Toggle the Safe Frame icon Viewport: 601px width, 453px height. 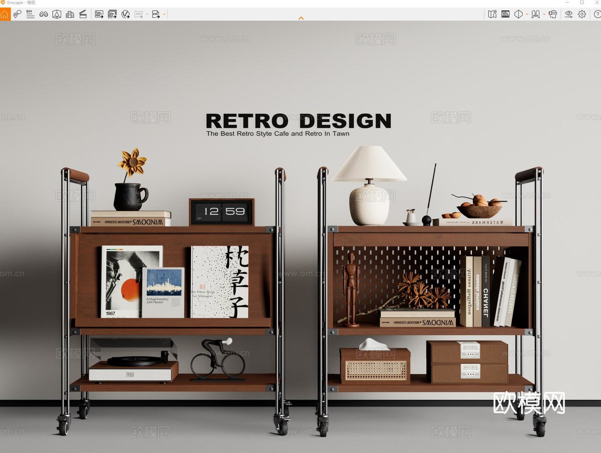click(x=506, y=14)
